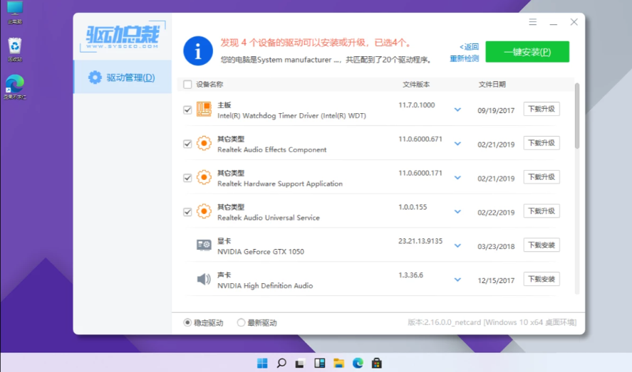Launch Microsoft Edge from the taskbar
This screenshot has width=632, height=372.
(358, 363)
